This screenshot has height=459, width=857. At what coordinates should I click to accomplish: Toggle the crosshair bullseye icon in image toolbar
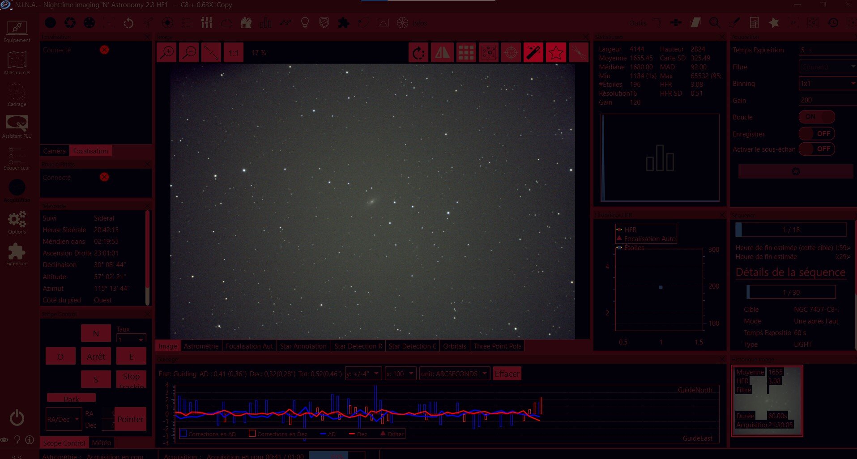pyautogui.click(x=511, y=53)
